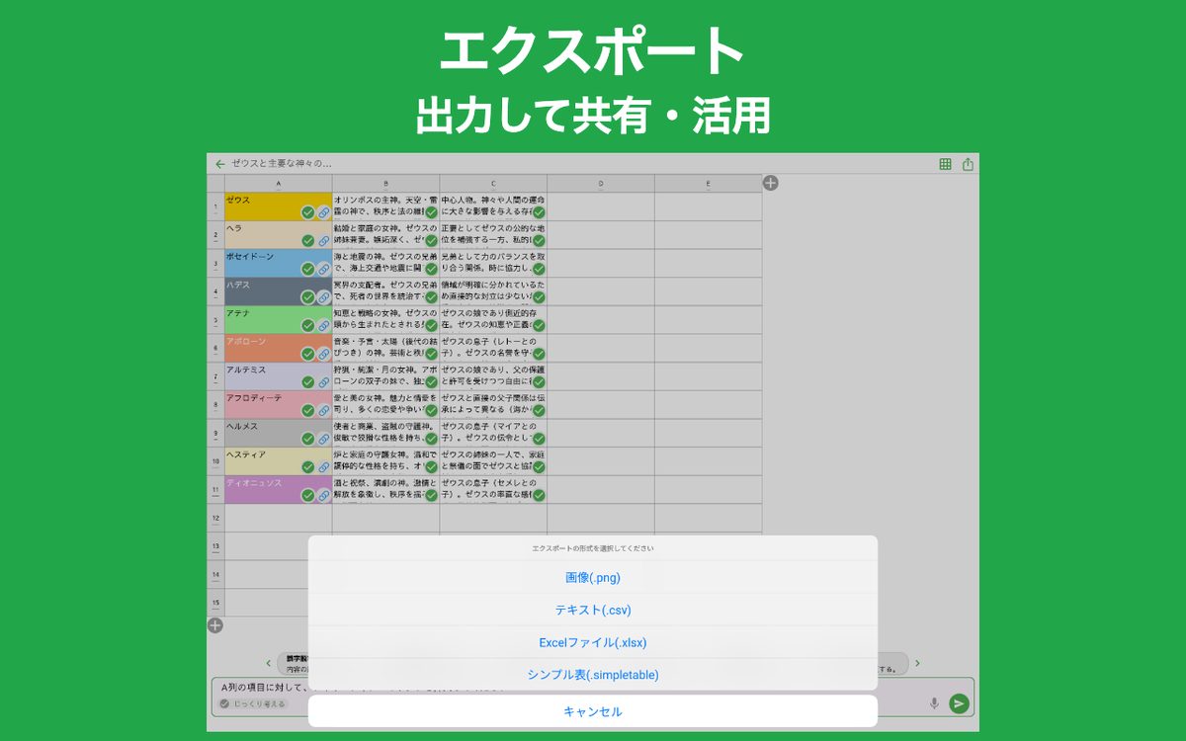Tap checkmark badge in ヘスティア cell
Image resolution: width=1186 pixels, height=741 pixels.
(x=307, y=466)
